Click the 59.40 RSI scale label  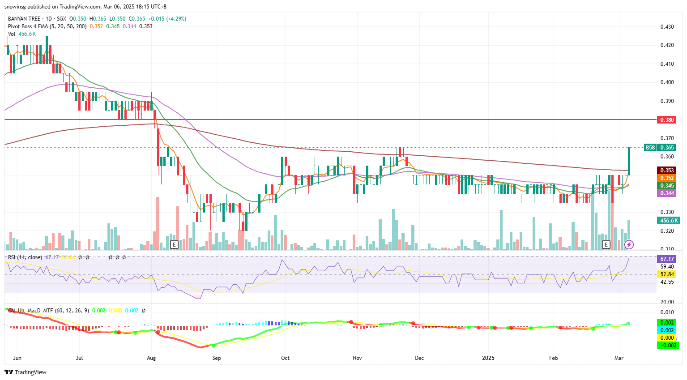click(x=667, y=266)
